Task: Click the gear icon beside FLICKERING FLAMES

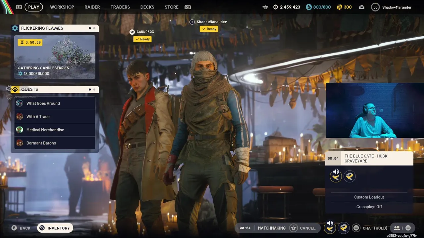Action: (15, 28)
